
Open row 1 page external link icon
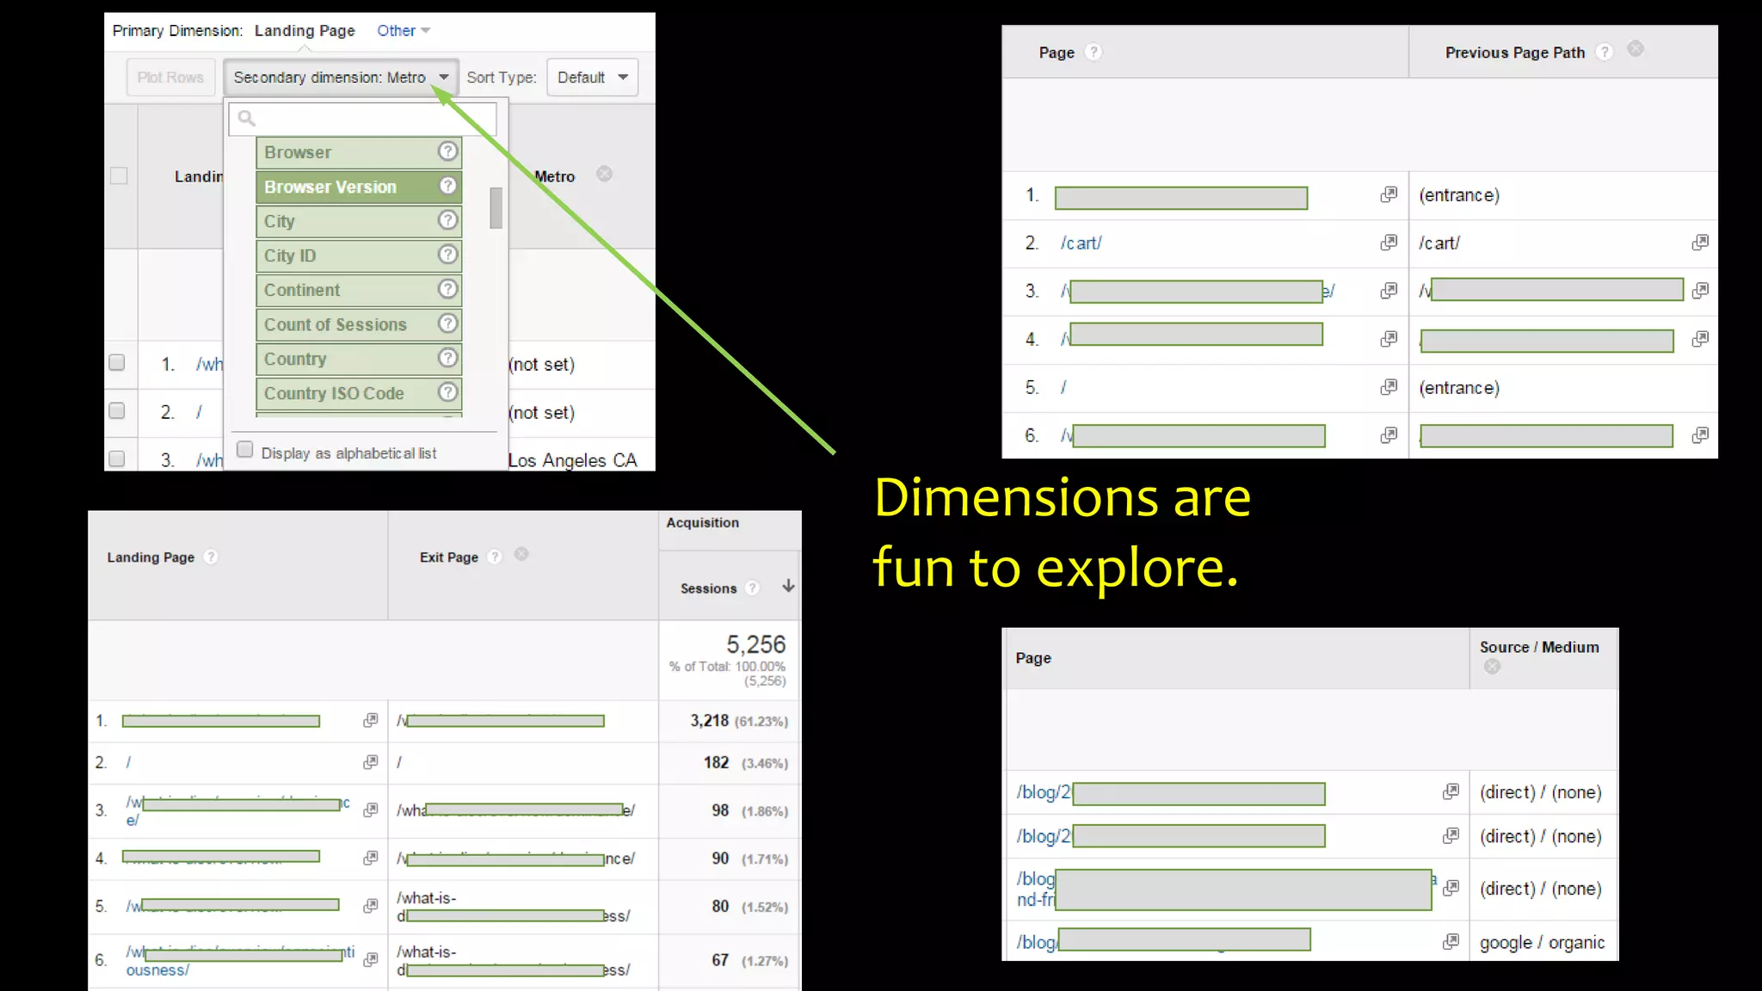[1389, 194]
